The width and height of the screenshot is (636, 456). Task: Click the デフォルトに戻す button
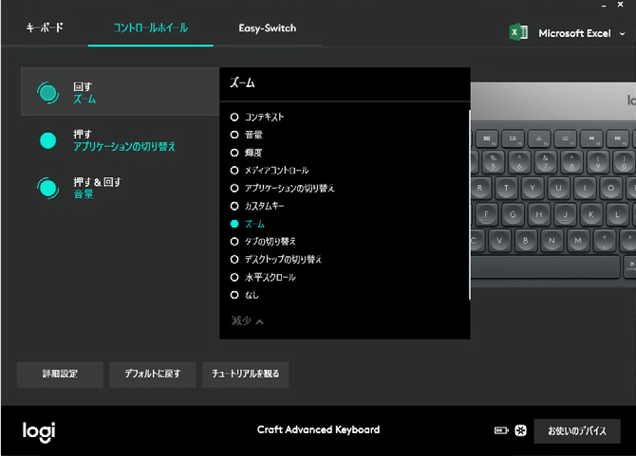pos(153,374)
